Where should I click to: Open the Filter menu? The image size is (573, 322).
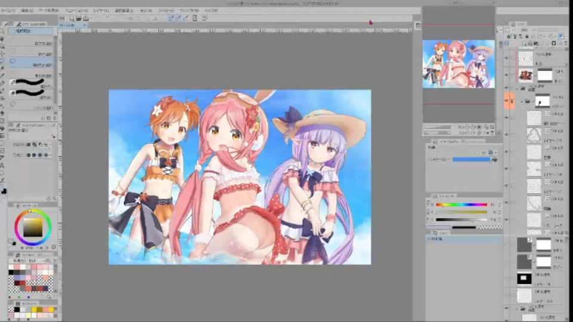(x=166, y=11)
